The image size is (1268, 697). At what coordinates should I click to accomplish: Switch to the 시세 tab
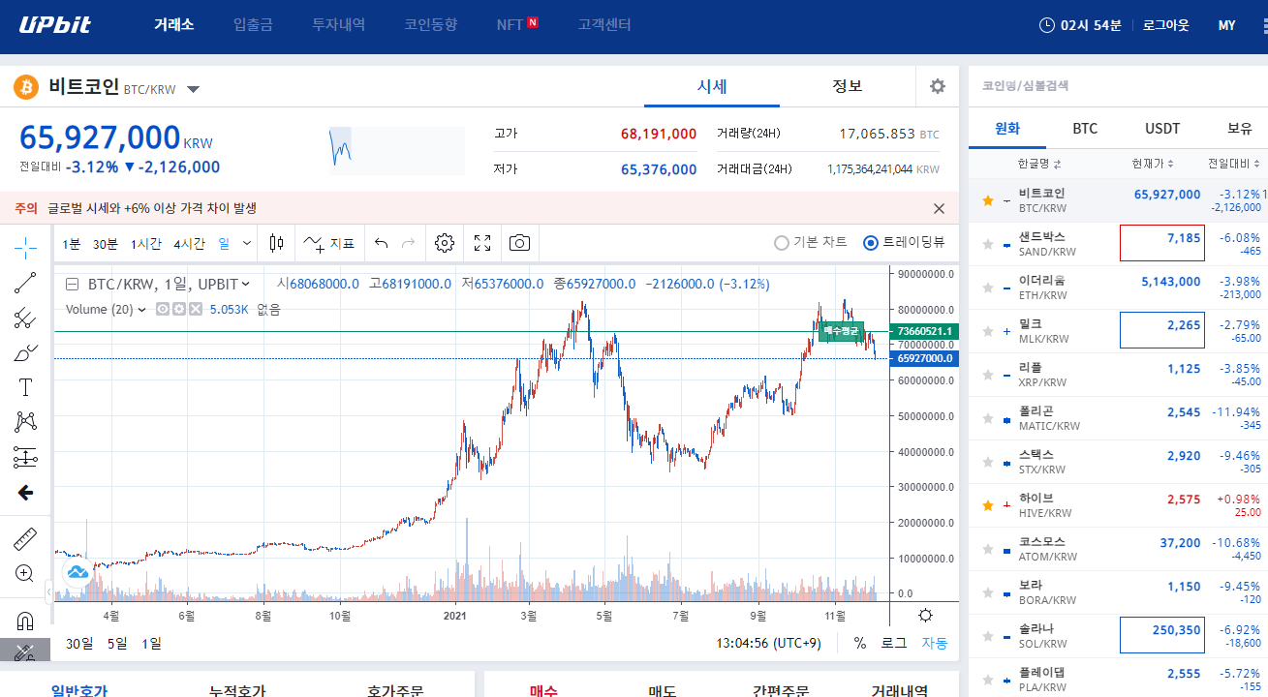pyautogui.click(x=712, y=86)
